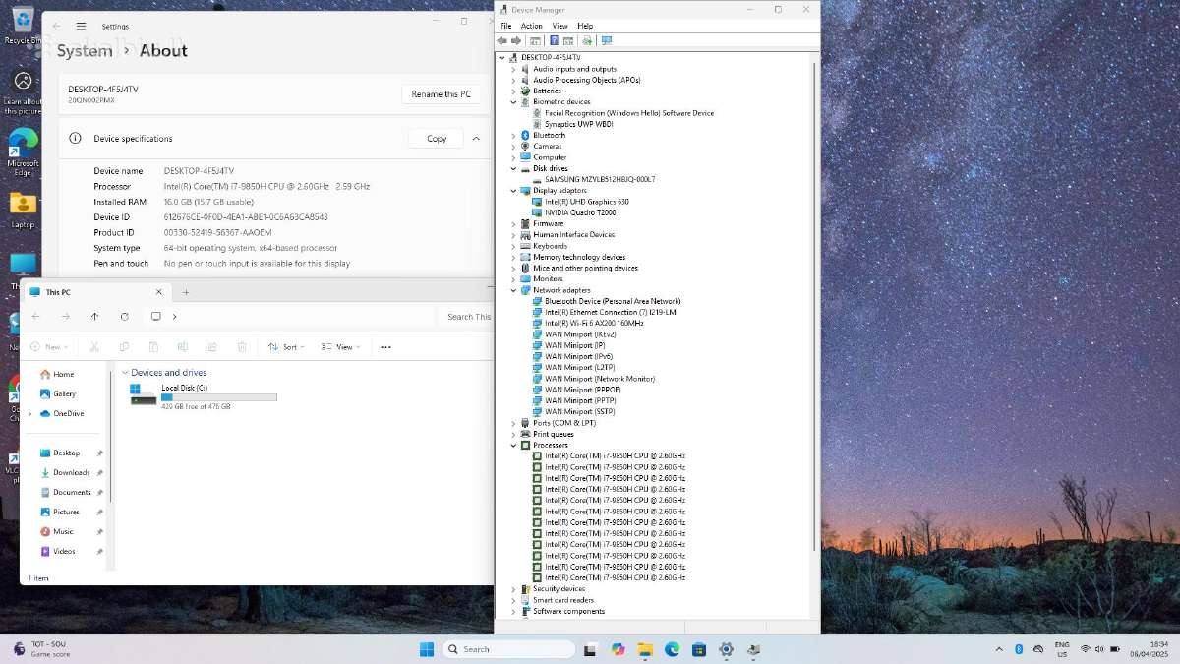Screen dimensions: 1180x664
Task: Click the Local Disk (C:) drive icon
Action: point(144,394)
